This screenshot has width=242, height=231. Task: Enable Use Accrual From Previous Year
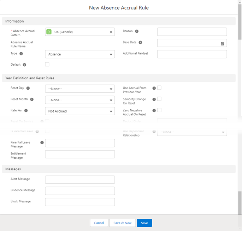tap(159, 88)
